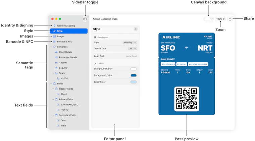Collapse the Seats group chevron
255x141 pixels.
click(53, 73)
